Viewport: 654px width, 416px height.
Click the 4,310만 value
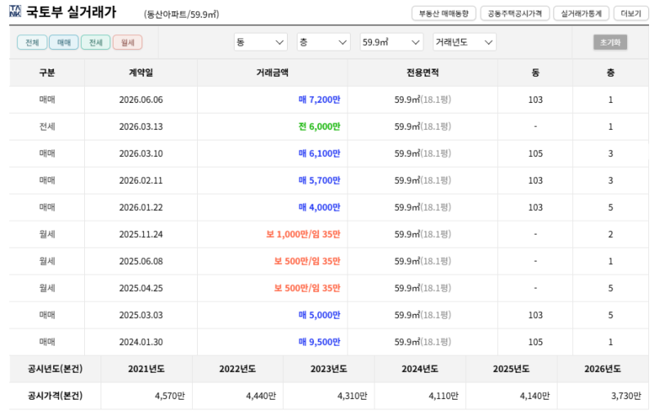[352, 396]
